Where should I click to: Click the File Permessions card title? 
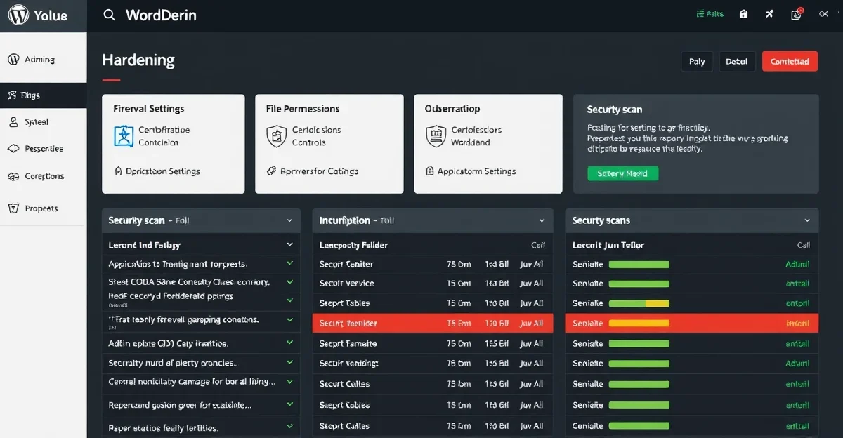[303, 109]
